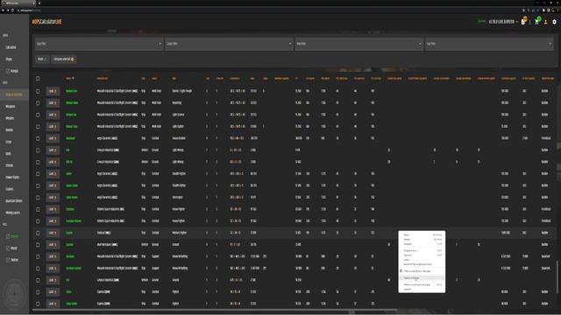This screenshot has height=315, width=561.
Task: Choose Reload in the context menu
Action: pyautogui.click(x=423, y=244)
